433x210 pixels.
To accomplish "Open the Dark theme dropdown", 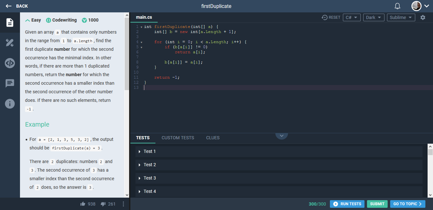I will click(374, 17).
